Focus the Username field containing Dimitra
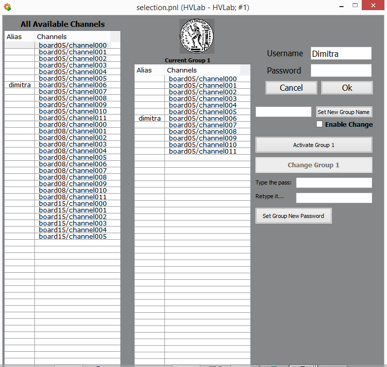The image size is (387, 367). point(341,53)
